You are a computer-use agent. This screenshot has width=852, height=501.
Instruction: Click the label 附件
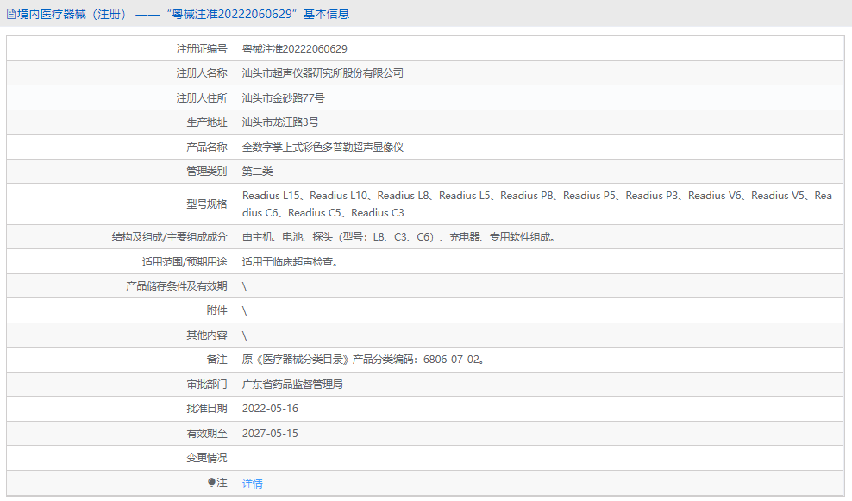click(216, 310)
